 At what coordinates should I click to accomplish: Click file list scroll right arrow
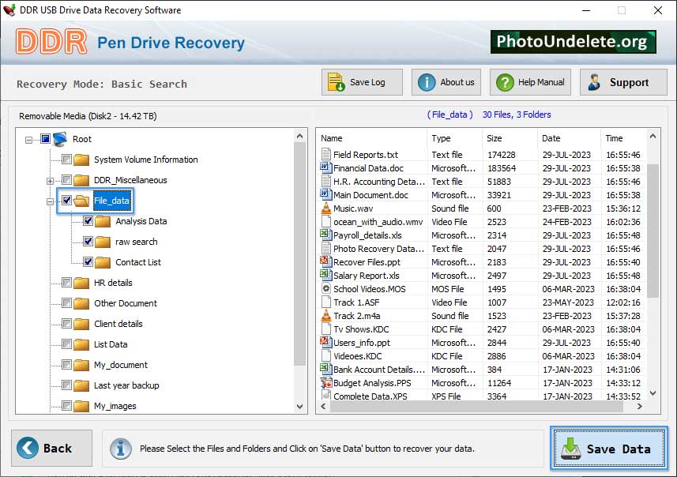[x=639, y=406]
